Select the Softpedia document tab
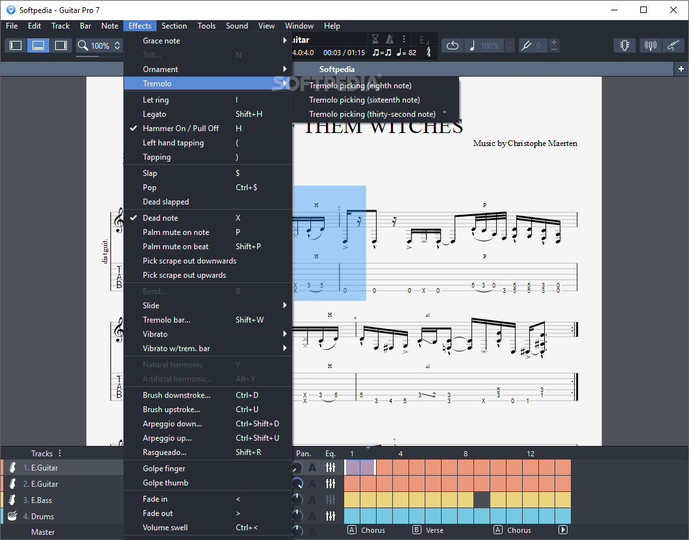The image size is (689, 540). (x=337, y=69)
